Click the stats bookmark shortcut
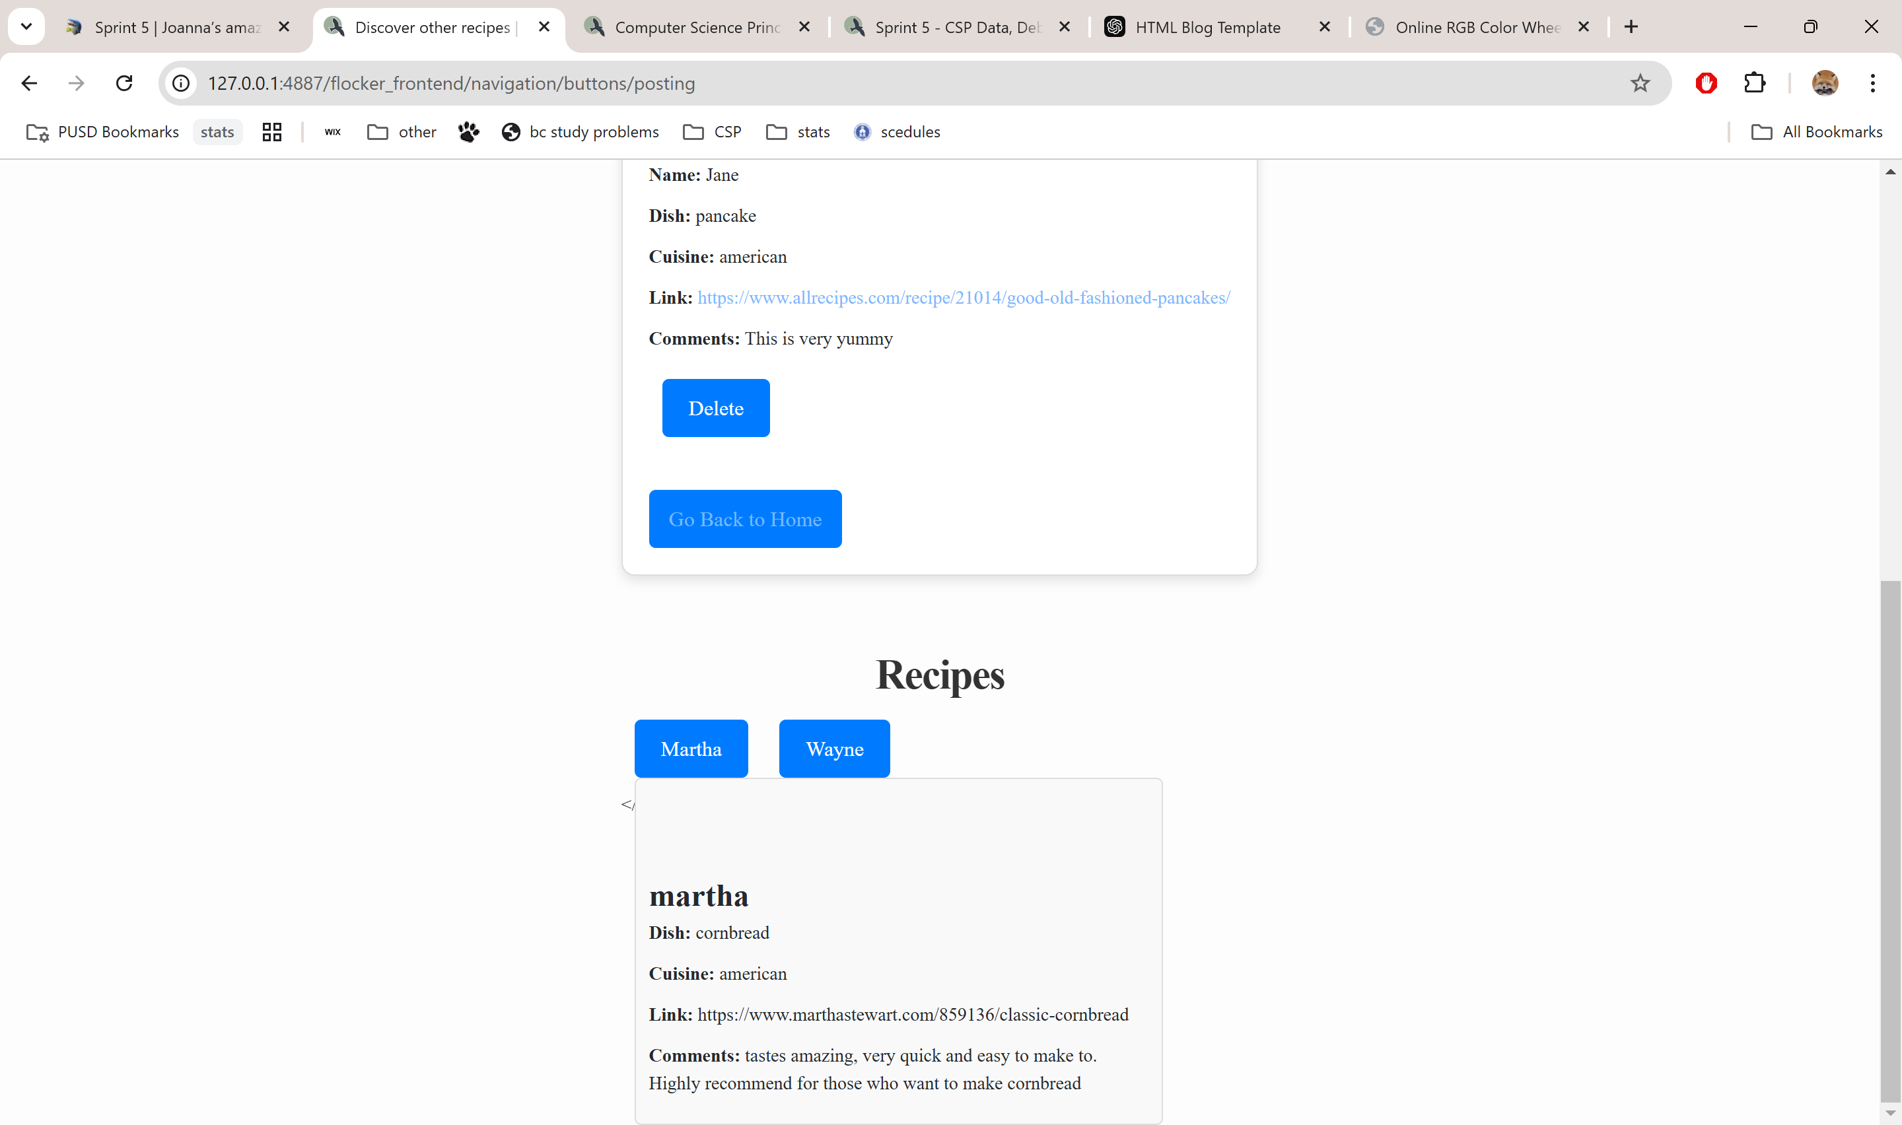 216,131
